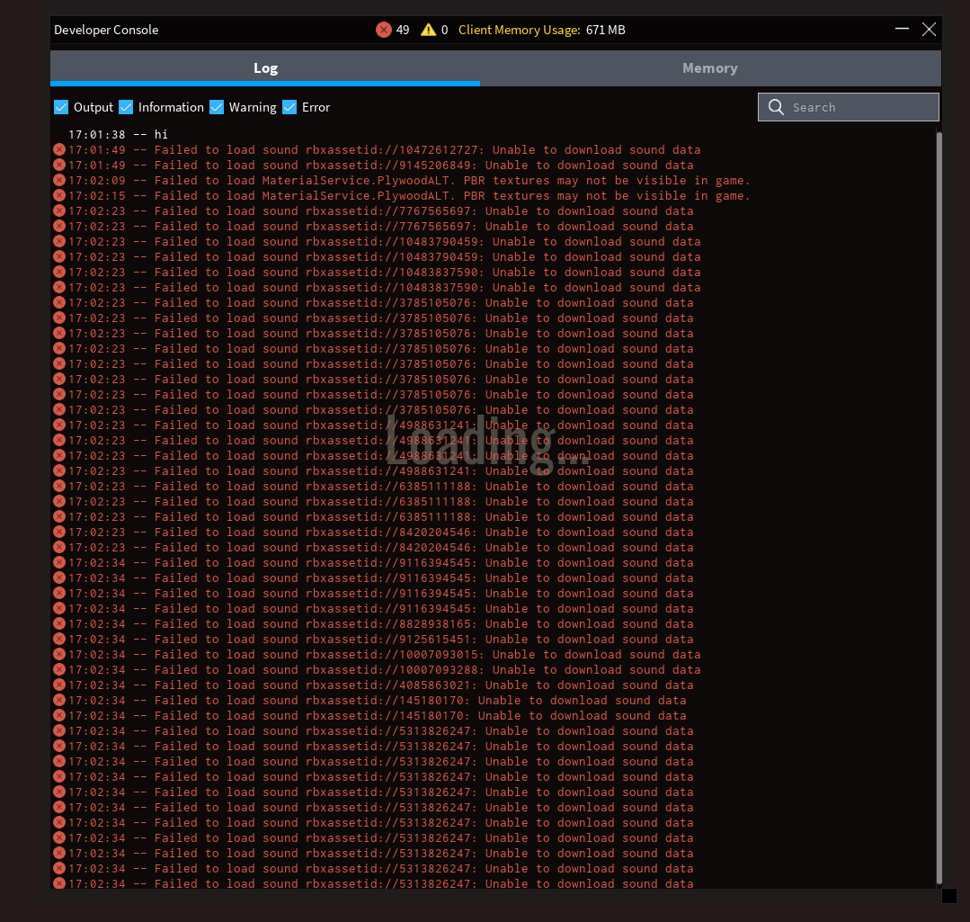This screenshot has height=922, width=970.
Task: Click the Search input field
Action: pos(848,107)
